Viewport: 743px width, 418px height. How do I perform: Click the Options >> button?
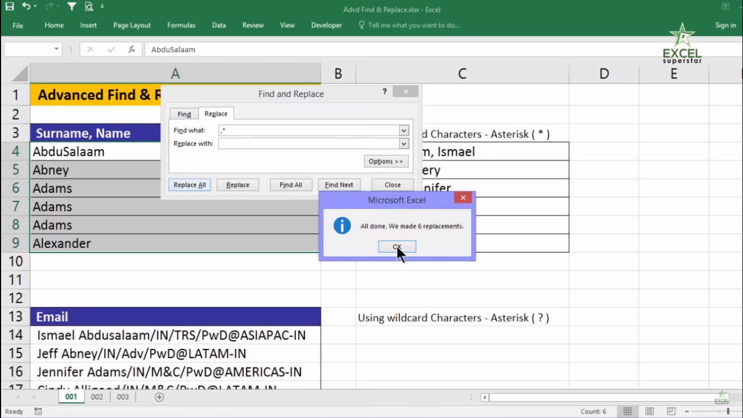(x=386, y=161)
